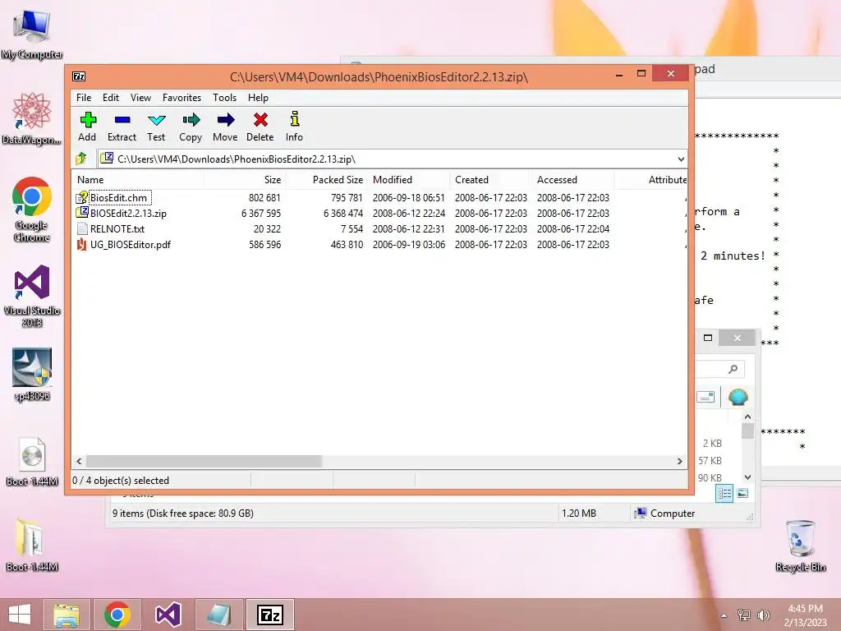The width and height of the screenshot is (841, 631).
Task: Click the 2008-06-12 22:31 modified date
Action: click(x=409, y=228)
